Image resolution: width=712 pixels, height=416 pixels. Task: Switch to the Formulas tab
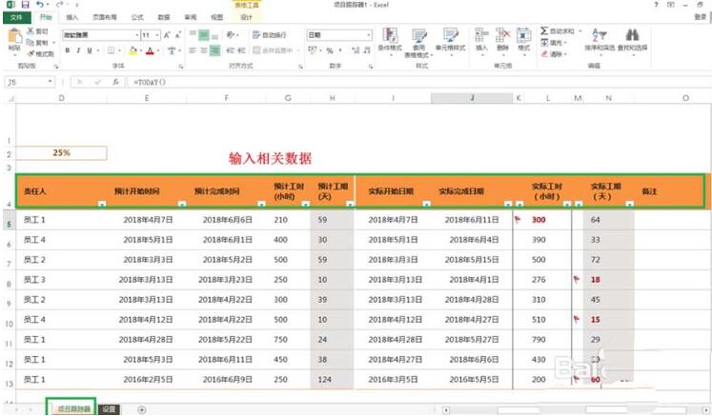click(136, 17)
